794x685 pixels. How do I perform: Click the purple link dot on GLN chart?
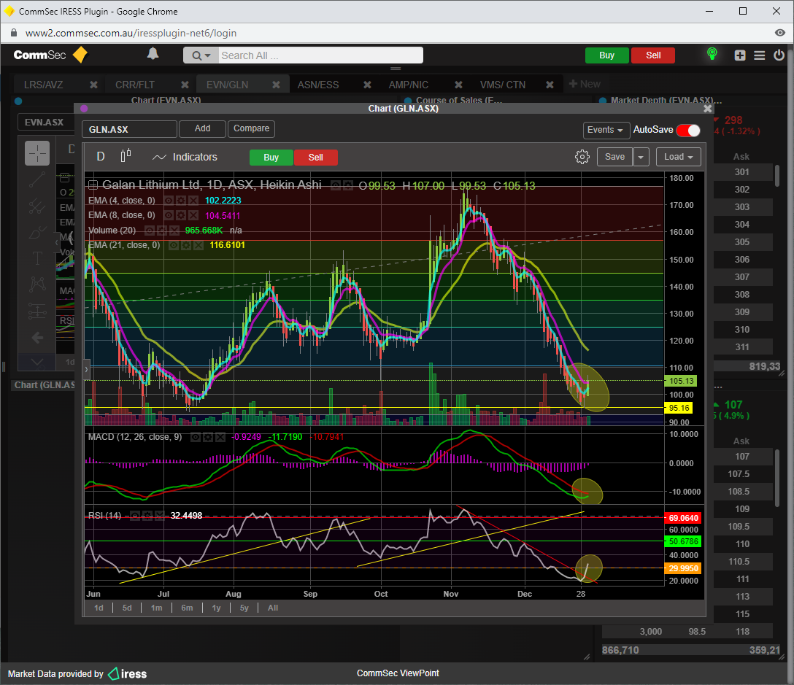[84, 109]
